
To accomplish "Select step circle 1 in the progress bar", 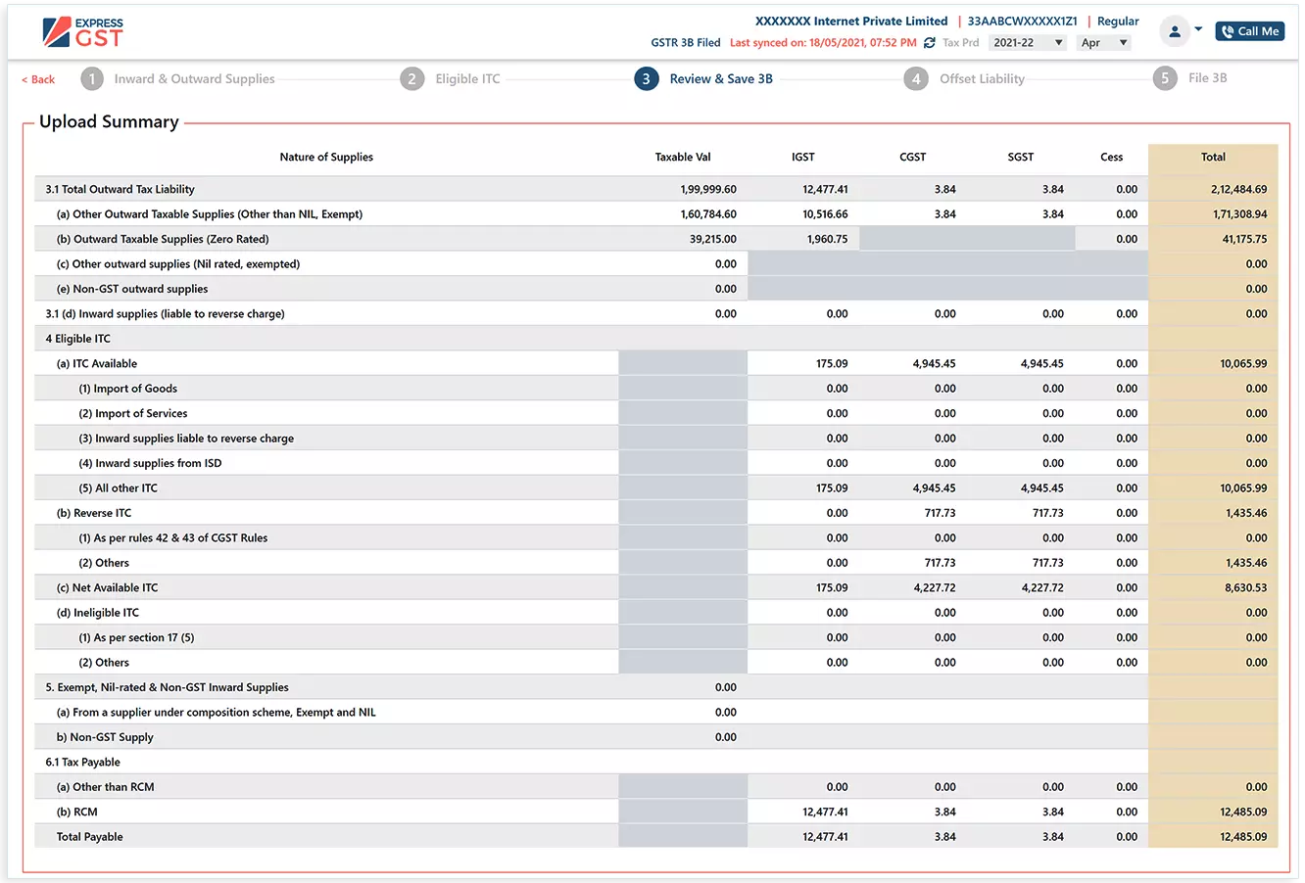I will (x=92, y=78).
